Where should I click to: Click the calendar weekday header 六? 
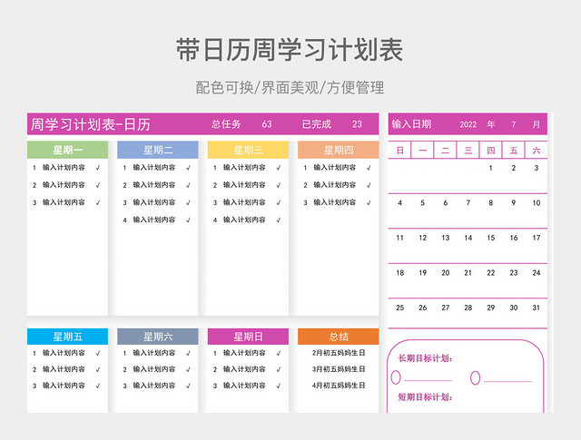537,151
